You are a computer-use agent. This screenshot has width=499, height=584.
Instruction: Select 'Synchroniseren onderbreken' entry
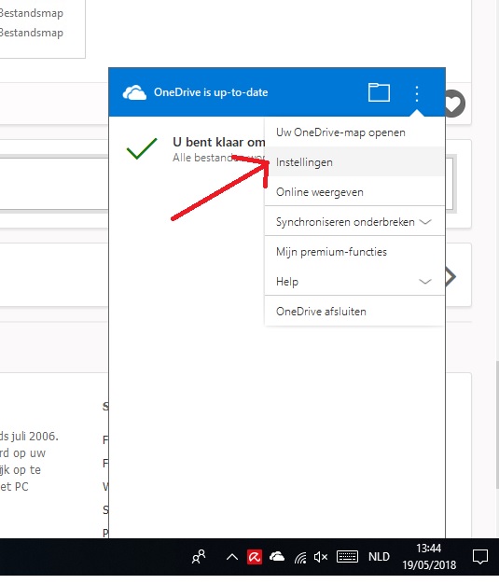[354, 221]
